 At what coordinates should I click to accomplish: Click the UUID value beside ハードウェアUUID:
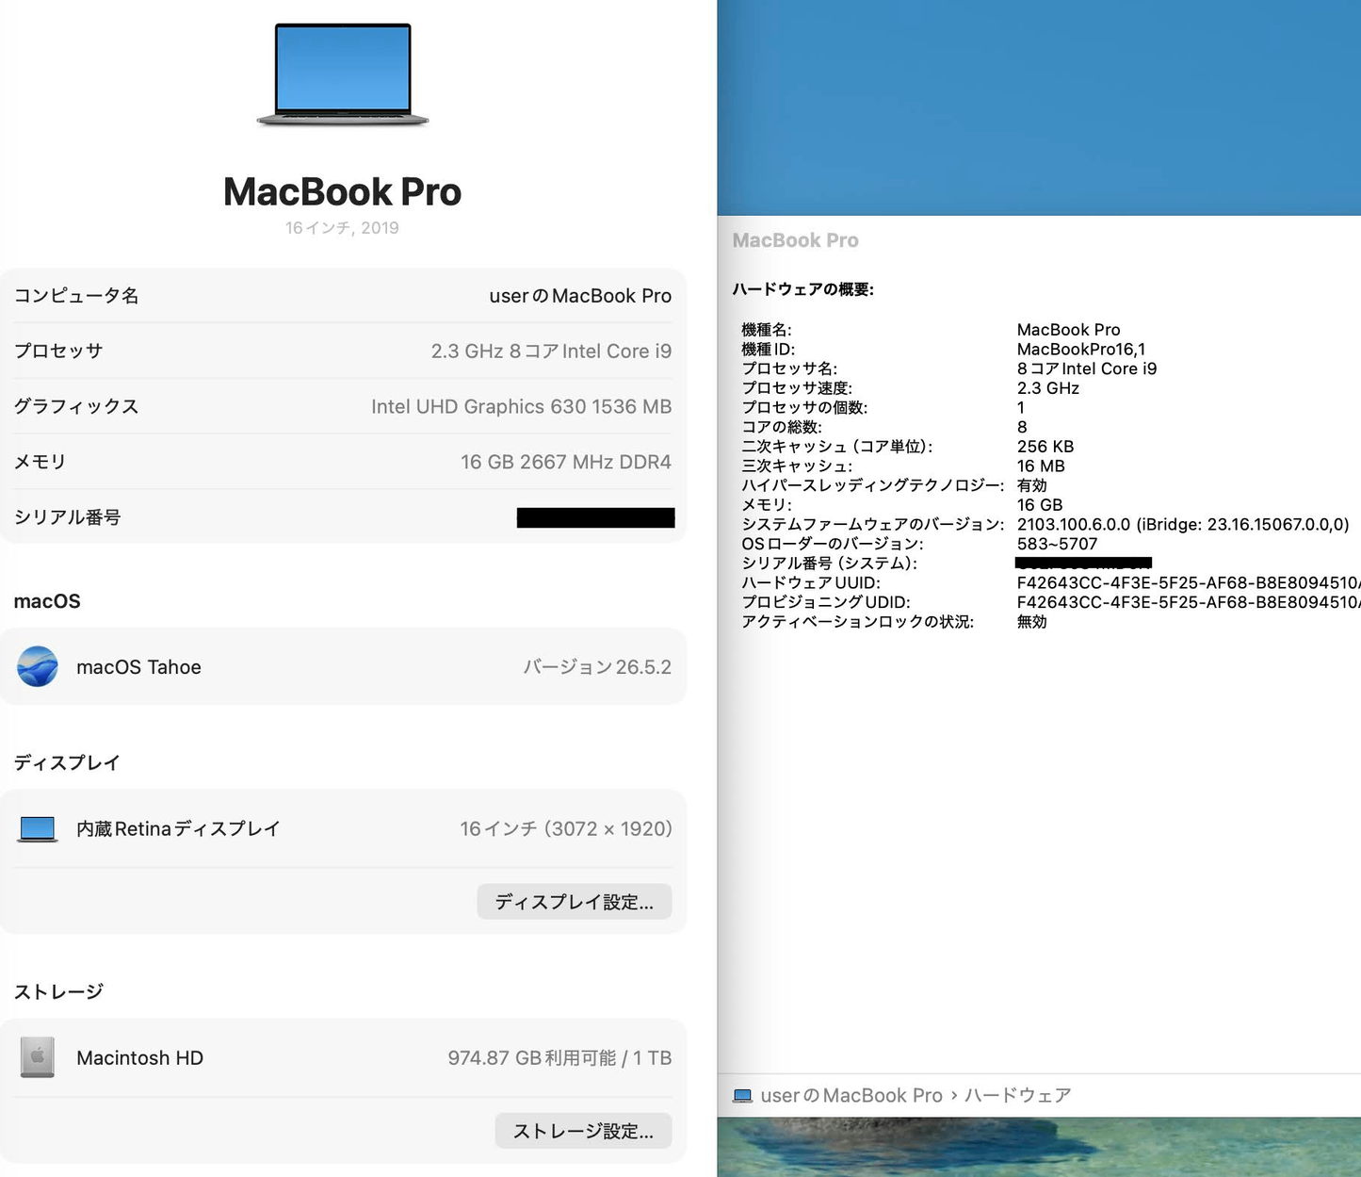1189,583
